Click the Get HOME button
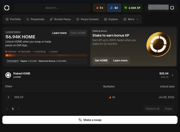Screen dimensions: 180x132 [x=101, y=60]
